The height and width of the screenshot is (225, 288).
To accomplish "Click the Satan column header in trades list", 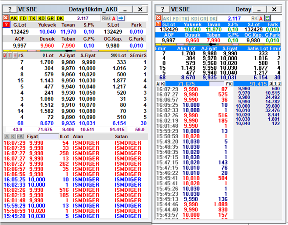I will (x=121, y=136).
